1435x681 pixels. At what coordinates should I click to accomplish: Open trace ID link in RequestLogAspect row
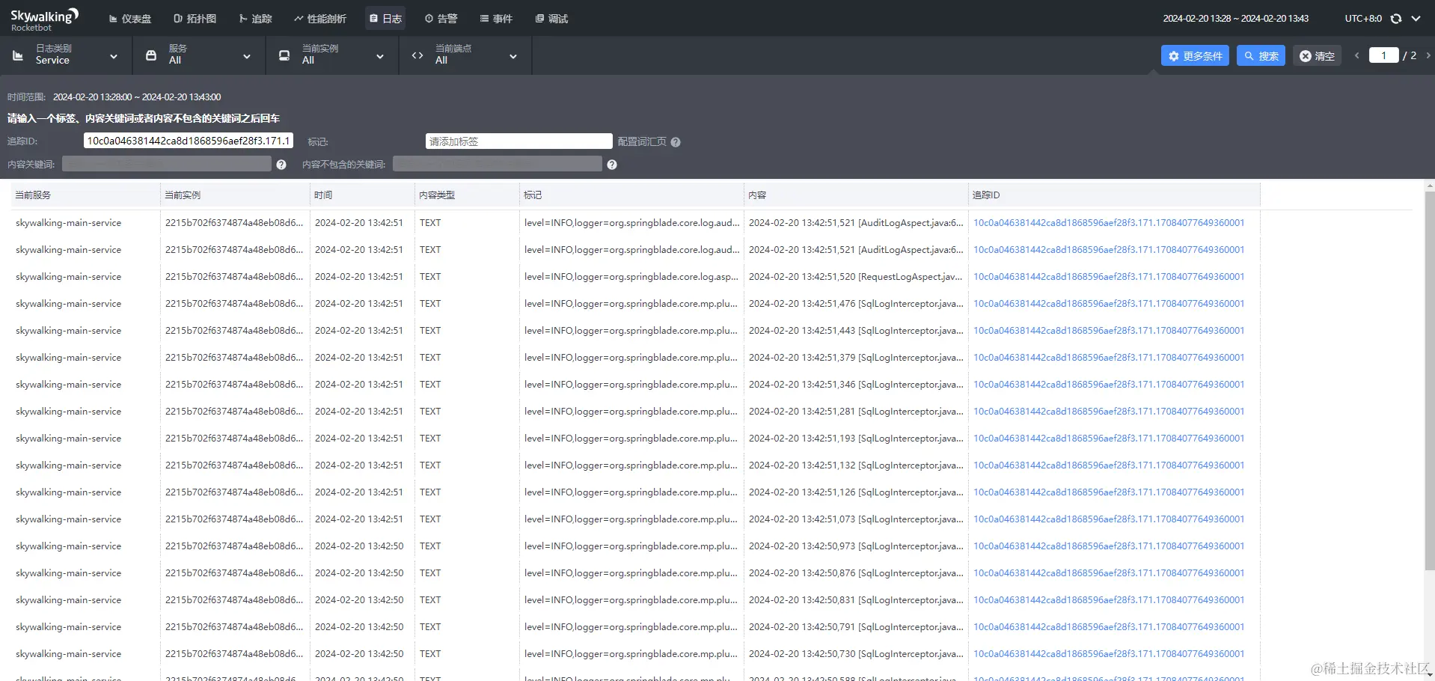click(x=1109, y=277)
